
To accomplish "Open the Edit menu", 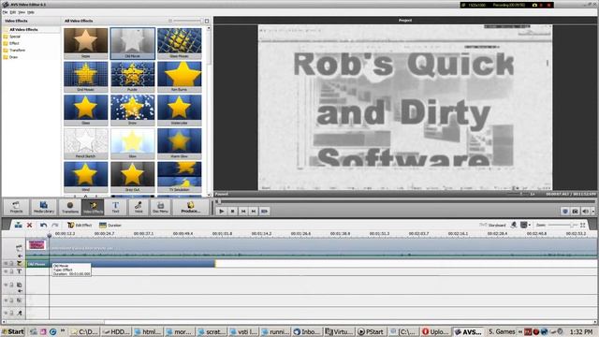I will coord(13,12).
